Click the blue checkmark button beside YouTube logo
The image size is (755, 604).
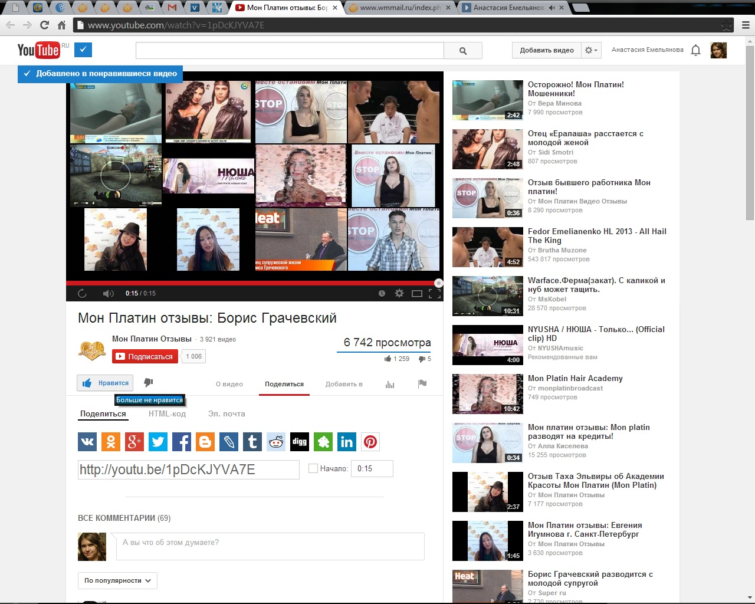pyautogui.click(x=83, y=50)
